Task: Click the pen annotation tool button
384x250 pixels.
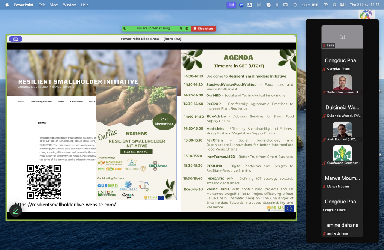Action: coord(15,211)
